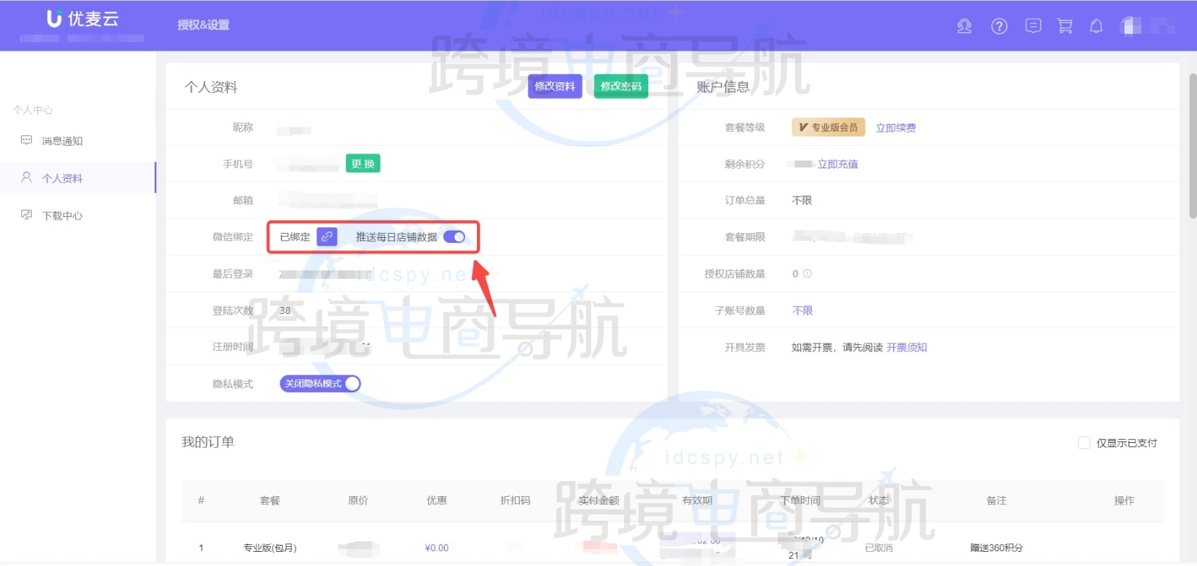Image resolution: width=1197 pixels, height=566 pixels.
Task: Click the 立即续费 link
Action: (895, 127)
